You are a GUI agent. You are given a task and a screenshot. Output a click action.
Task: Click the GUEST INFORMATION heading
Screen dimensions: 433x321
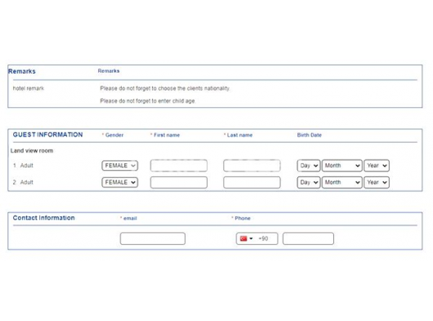pos(47,135)
